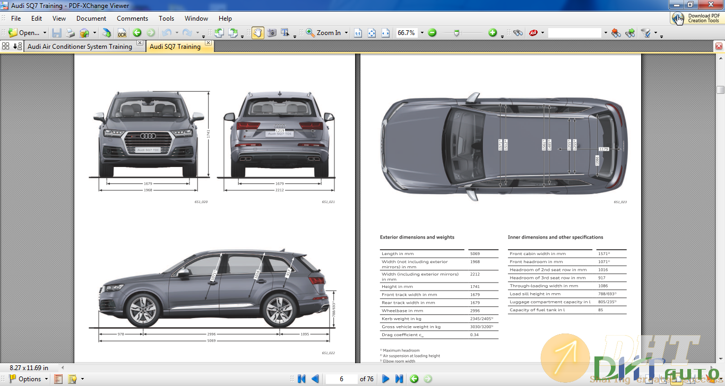Click the Ask search icon
This screenshot has height=386, width=725.
(533, 33)
